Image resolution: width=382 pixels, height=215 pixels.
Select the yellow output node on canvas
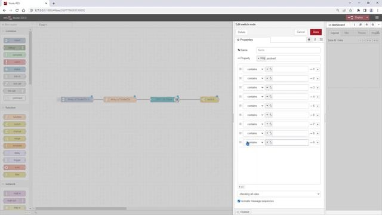(x=210, y=100)
